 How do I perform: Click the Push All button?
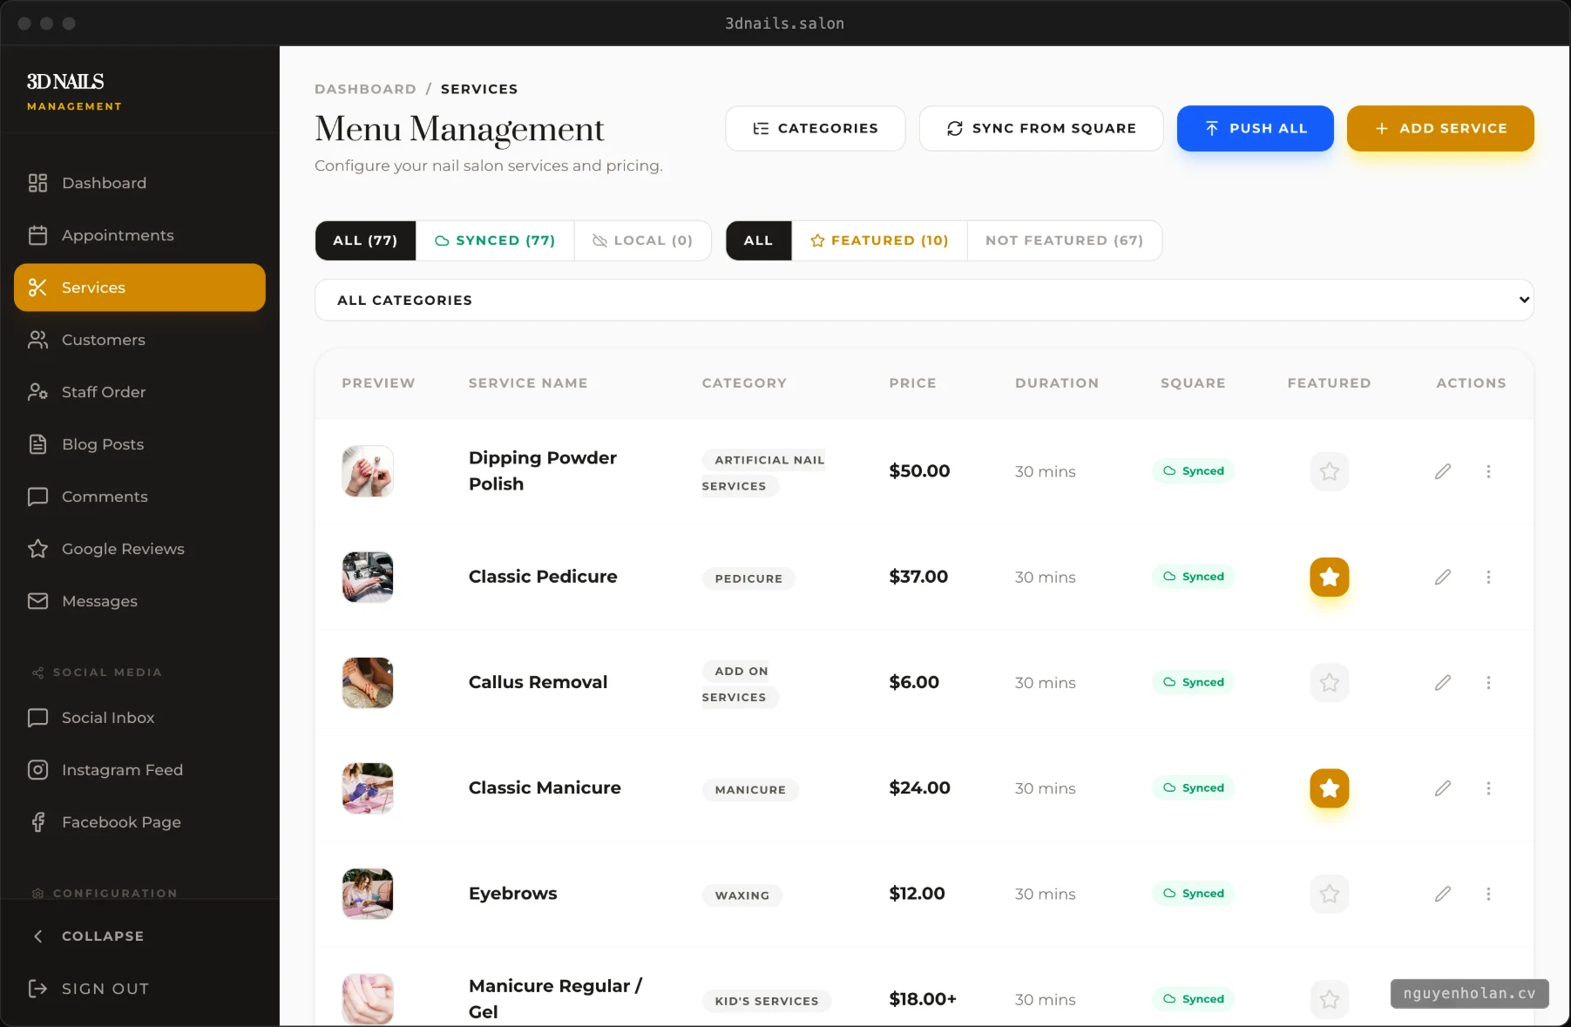point(1256,128)
